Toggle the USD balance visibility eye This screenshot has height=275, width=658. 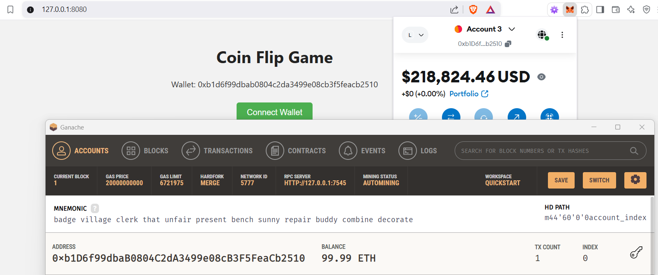click(x=541, y=77)
